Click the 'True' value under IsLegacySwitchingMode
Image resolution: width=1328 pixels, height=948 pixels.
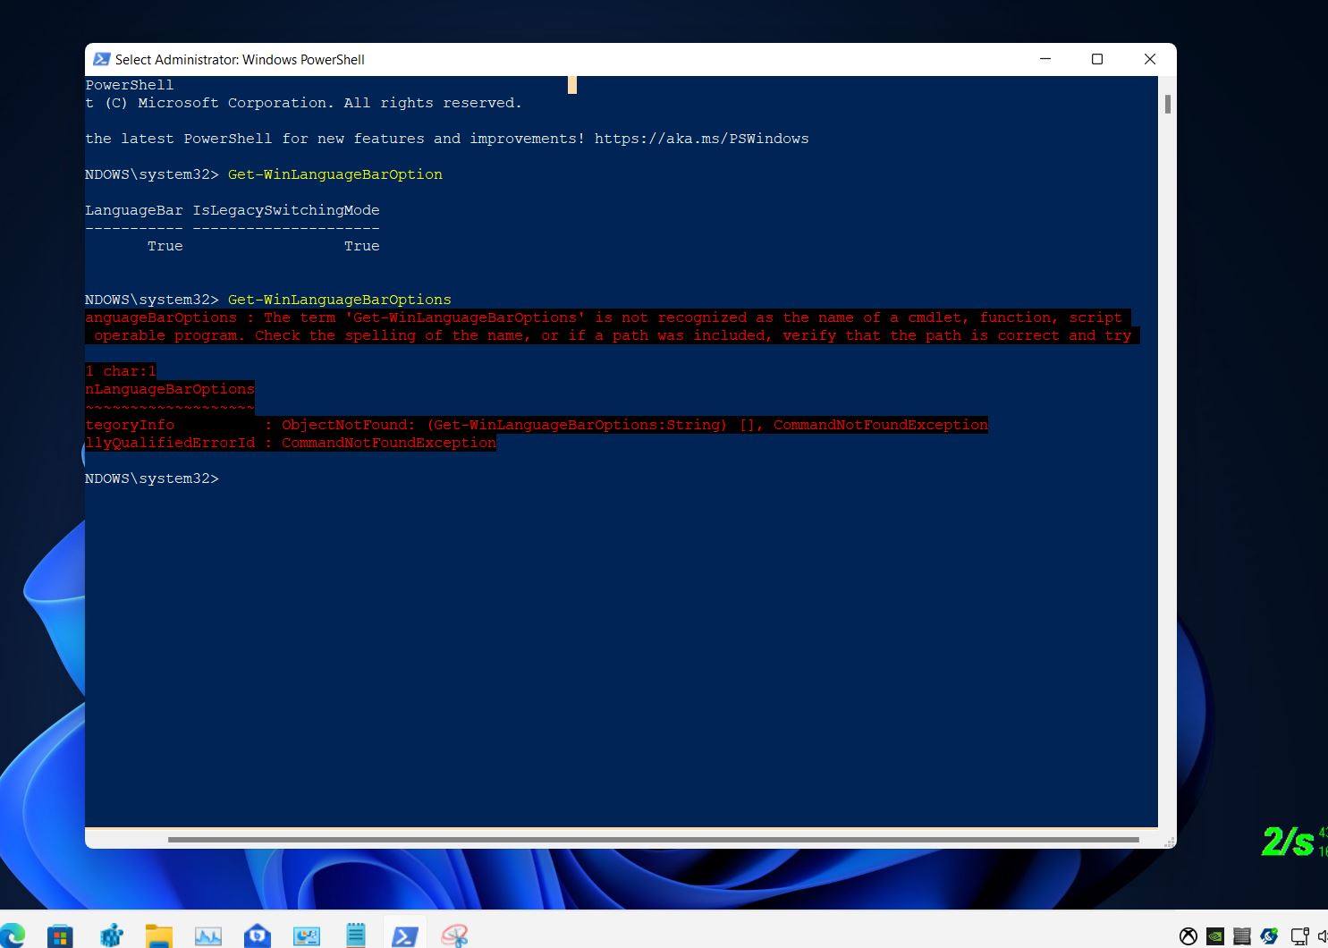point(362,246)
